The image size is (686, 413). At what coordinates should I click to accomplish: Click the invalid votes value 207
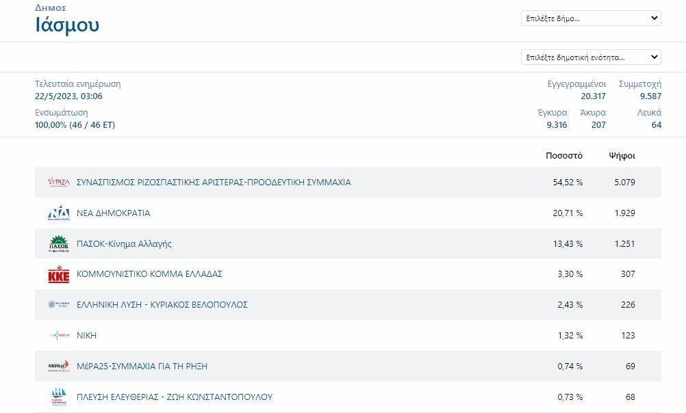pyautogui.click(x=598, y=125)
